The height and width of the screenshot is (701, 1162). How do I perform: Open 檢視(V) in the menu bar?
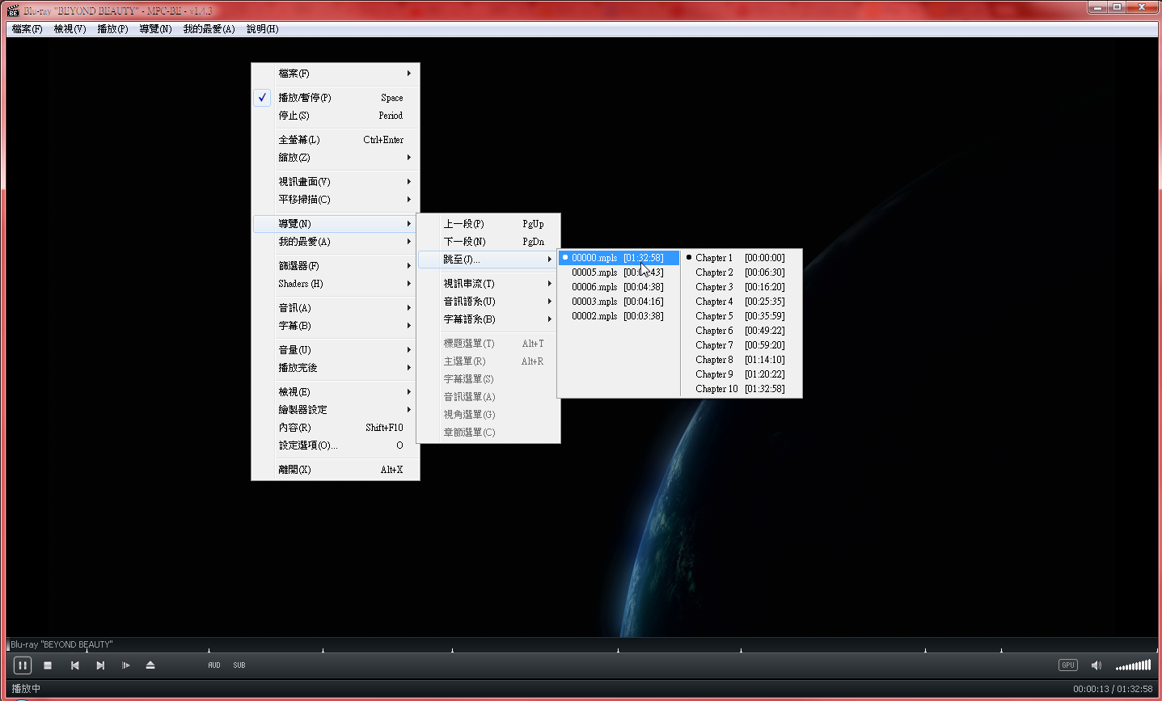click(70, 29)
